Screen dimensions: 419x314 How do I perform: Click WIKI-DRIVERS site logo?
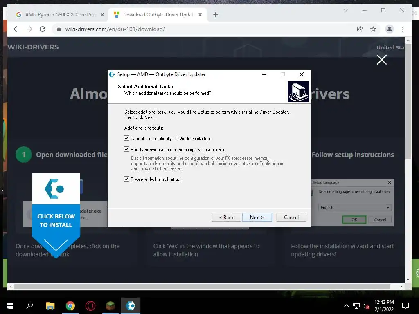click(33, 47)
